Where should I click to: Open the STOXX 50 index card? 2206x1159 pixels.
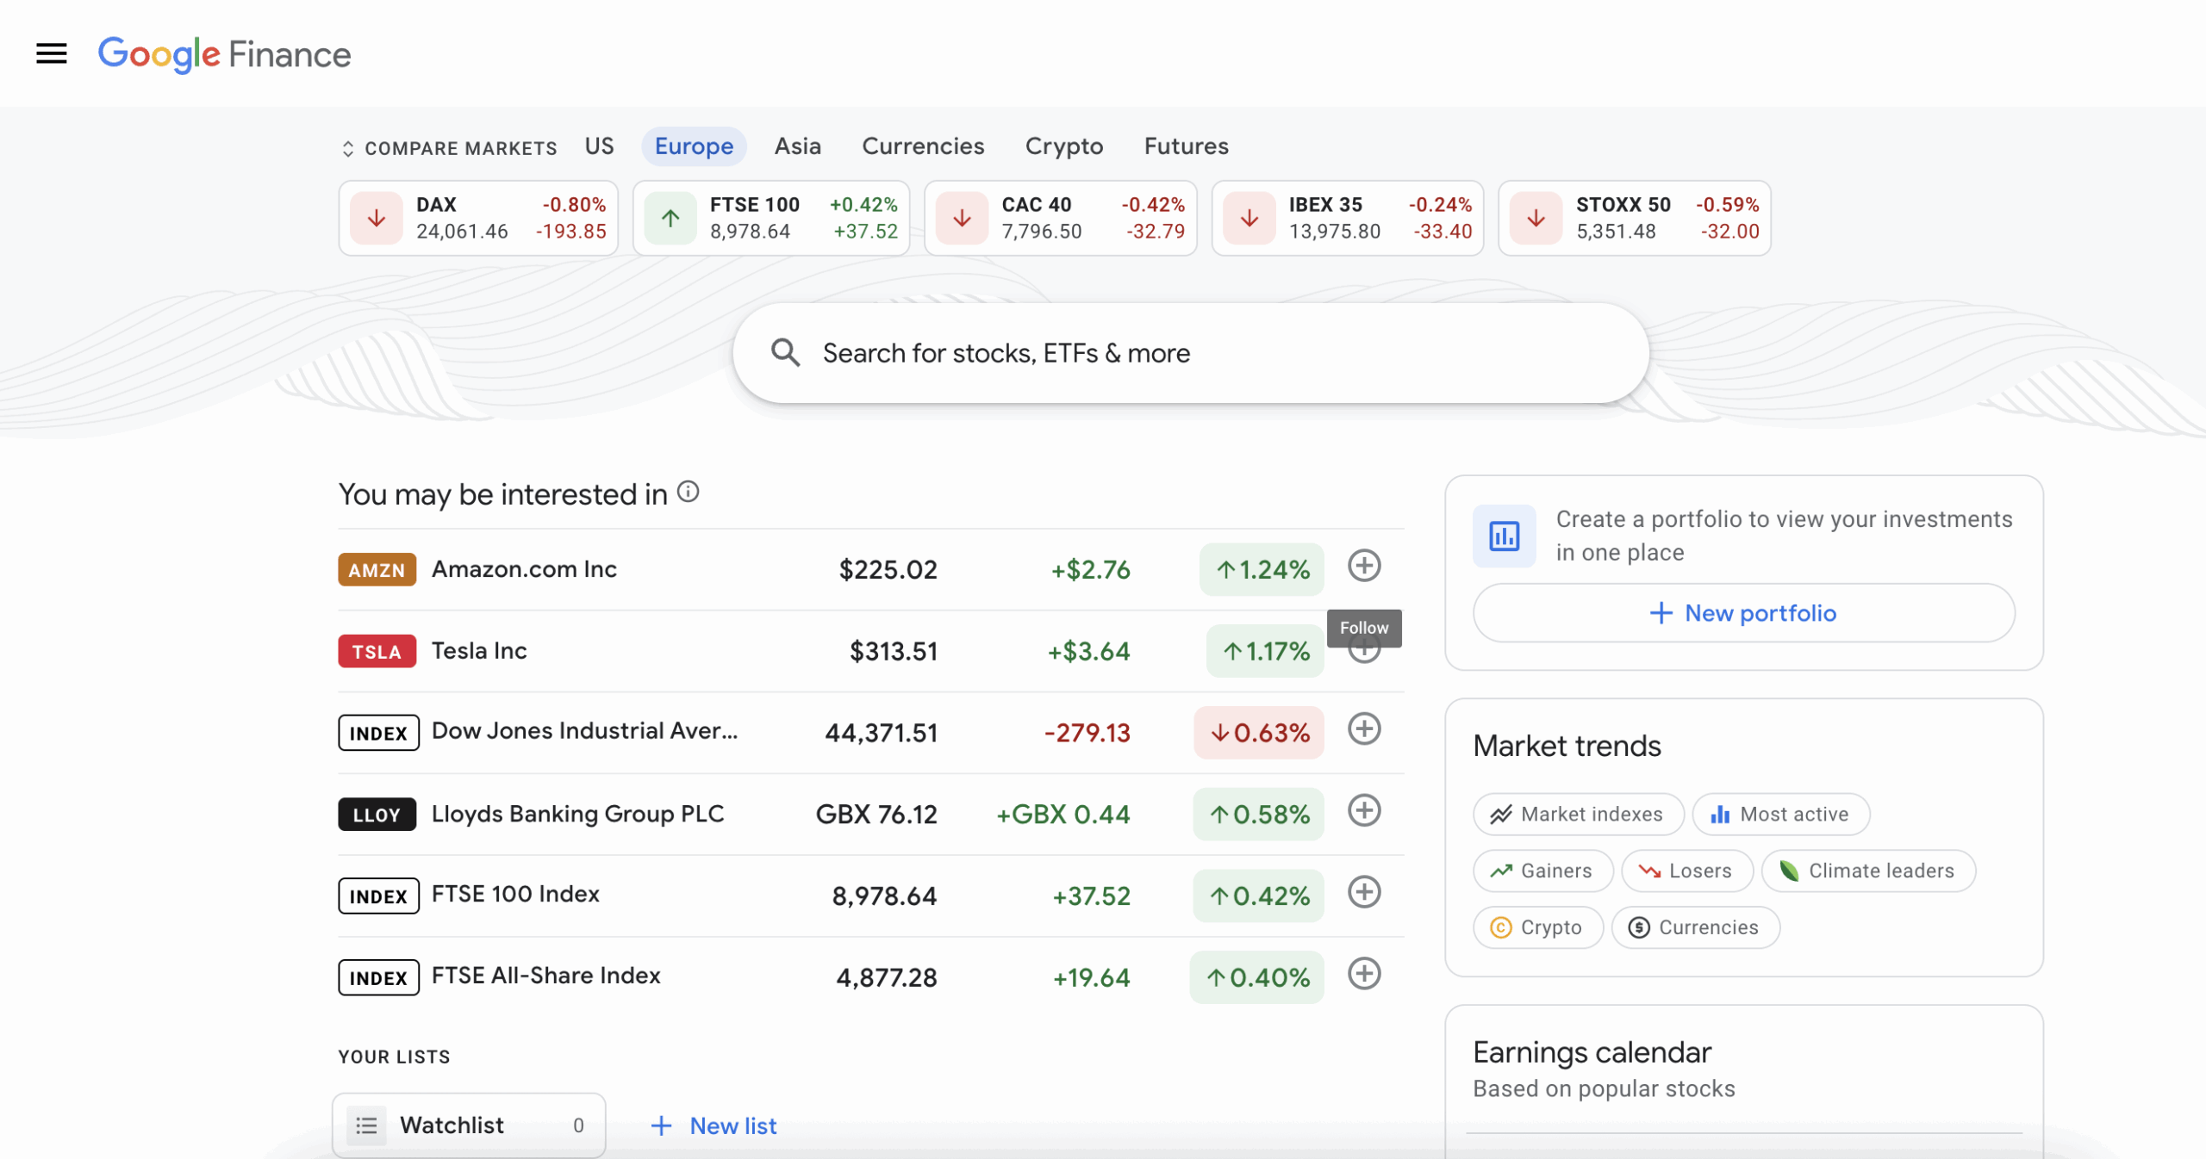click(1635, 218)
